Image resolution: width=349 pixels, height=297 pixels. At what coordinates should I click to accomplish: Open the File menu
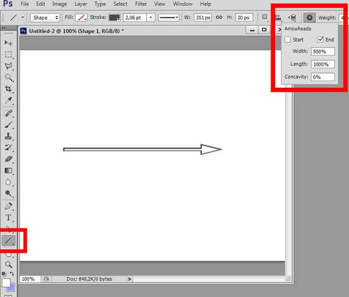tap(24, 4)
